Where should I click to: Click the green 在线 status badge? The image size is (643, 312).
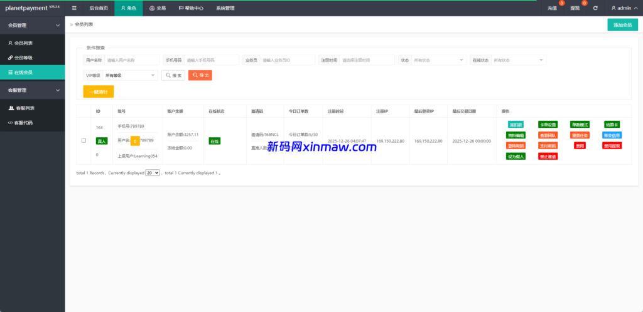215,141
